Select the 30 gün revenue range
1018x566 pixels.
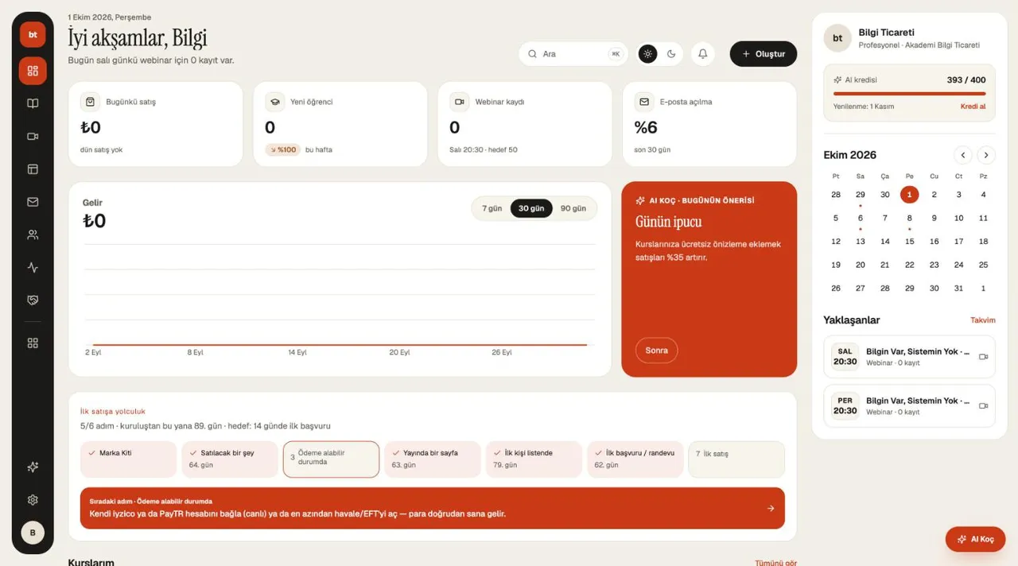pyautogui.click(x=531, y=208)
